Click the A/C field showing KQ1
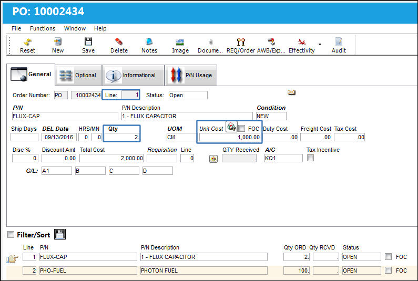The image size is (418, 281). (283, 158)
